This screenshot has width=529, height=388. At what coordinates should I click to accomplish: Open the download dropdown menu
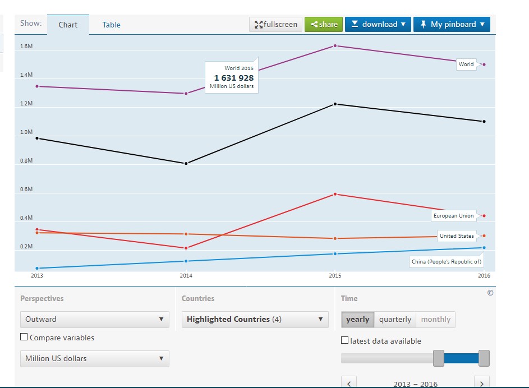378,24
